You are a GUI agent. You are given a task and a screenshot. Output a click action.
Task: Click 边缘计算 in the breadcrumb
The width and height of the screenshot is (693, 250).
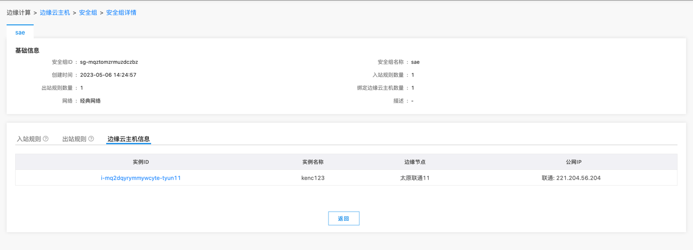point(18,12)
